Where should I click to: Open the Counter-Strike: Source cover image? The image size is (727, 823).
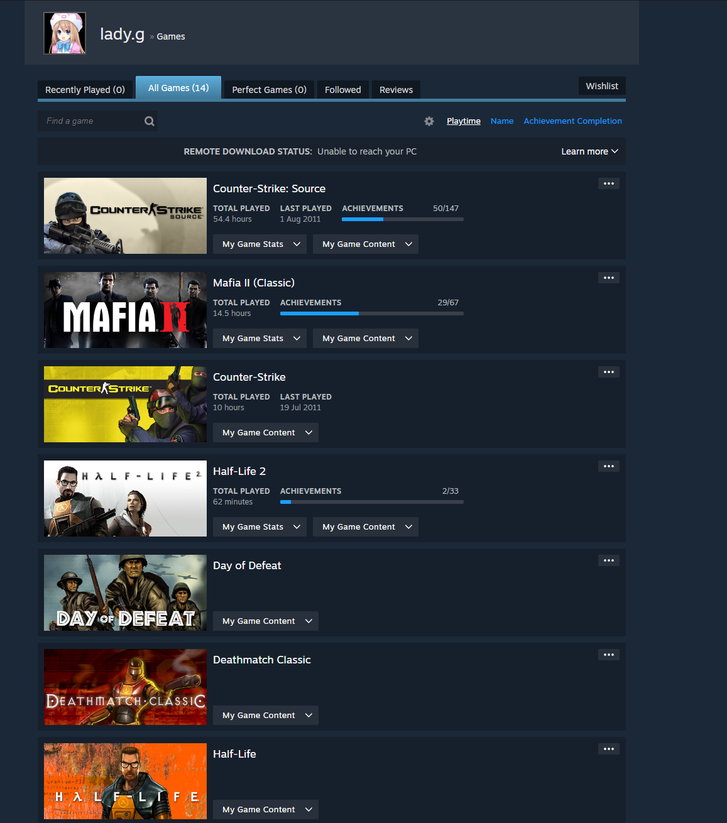tap(125, 215)
